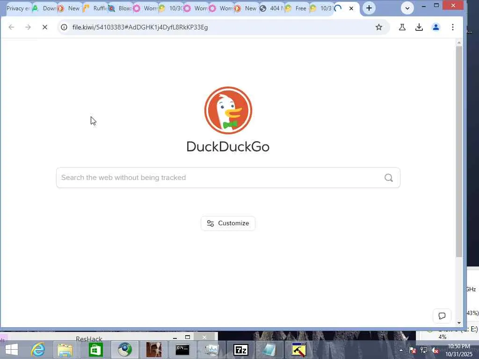This screenshot has width=479, height=359.
Task: Switch to the Down tab
Action: pyautogui.click(x=44, y=8)
